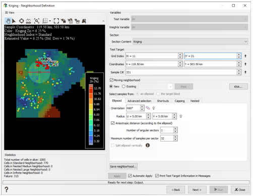Click first arrow-with-box export icon in toolbar
The width and height of the screenshot is (253, 196).
pyautogui.click(x=64, y=21)
